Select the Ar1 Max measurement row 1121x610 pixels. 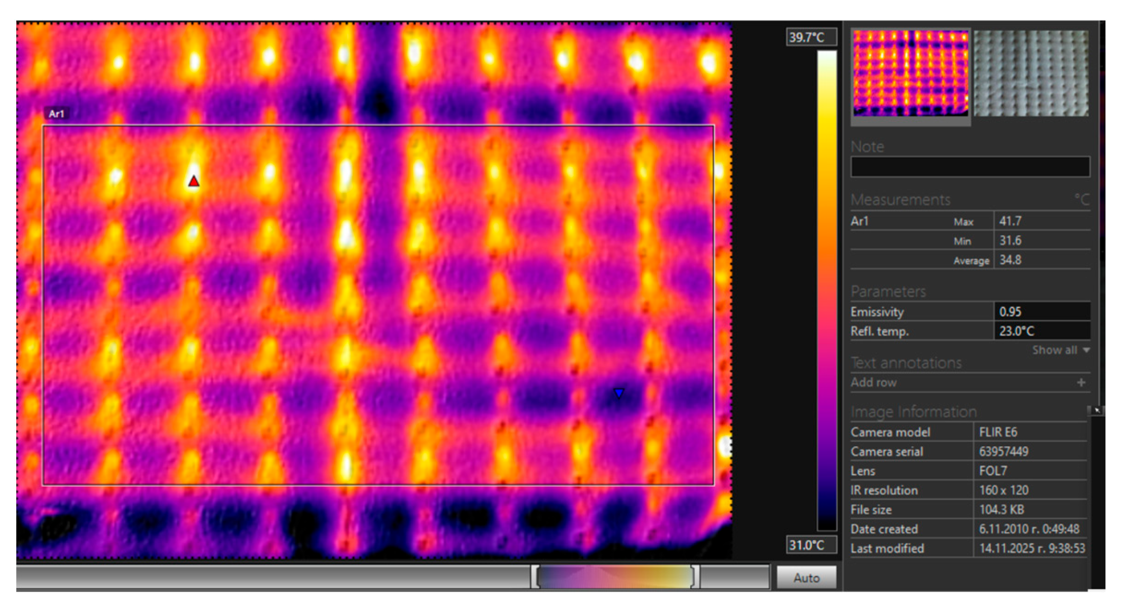pos(969,221)
